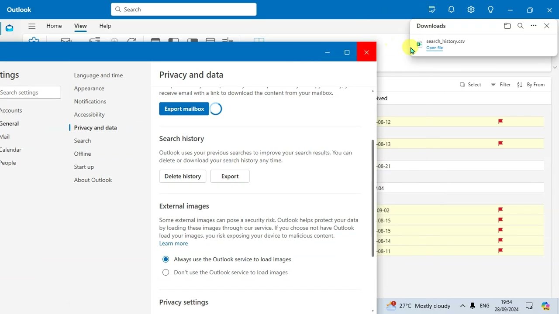Select Privacy and data settings page

click(x=95, y=128)
